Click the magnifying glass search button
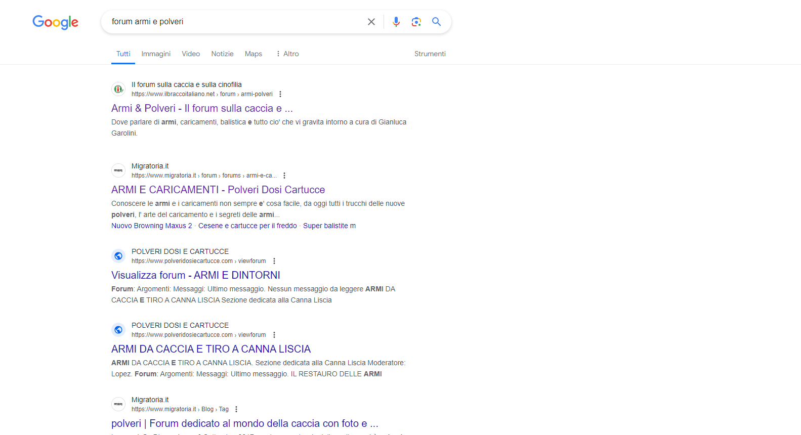This screenshot has width=801, height=435. click(436, 22)
